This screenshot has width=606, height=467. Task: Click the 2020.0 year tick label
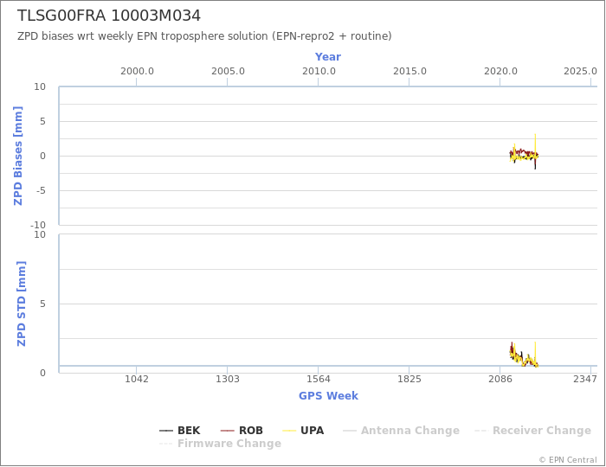(x=500, y=72)
